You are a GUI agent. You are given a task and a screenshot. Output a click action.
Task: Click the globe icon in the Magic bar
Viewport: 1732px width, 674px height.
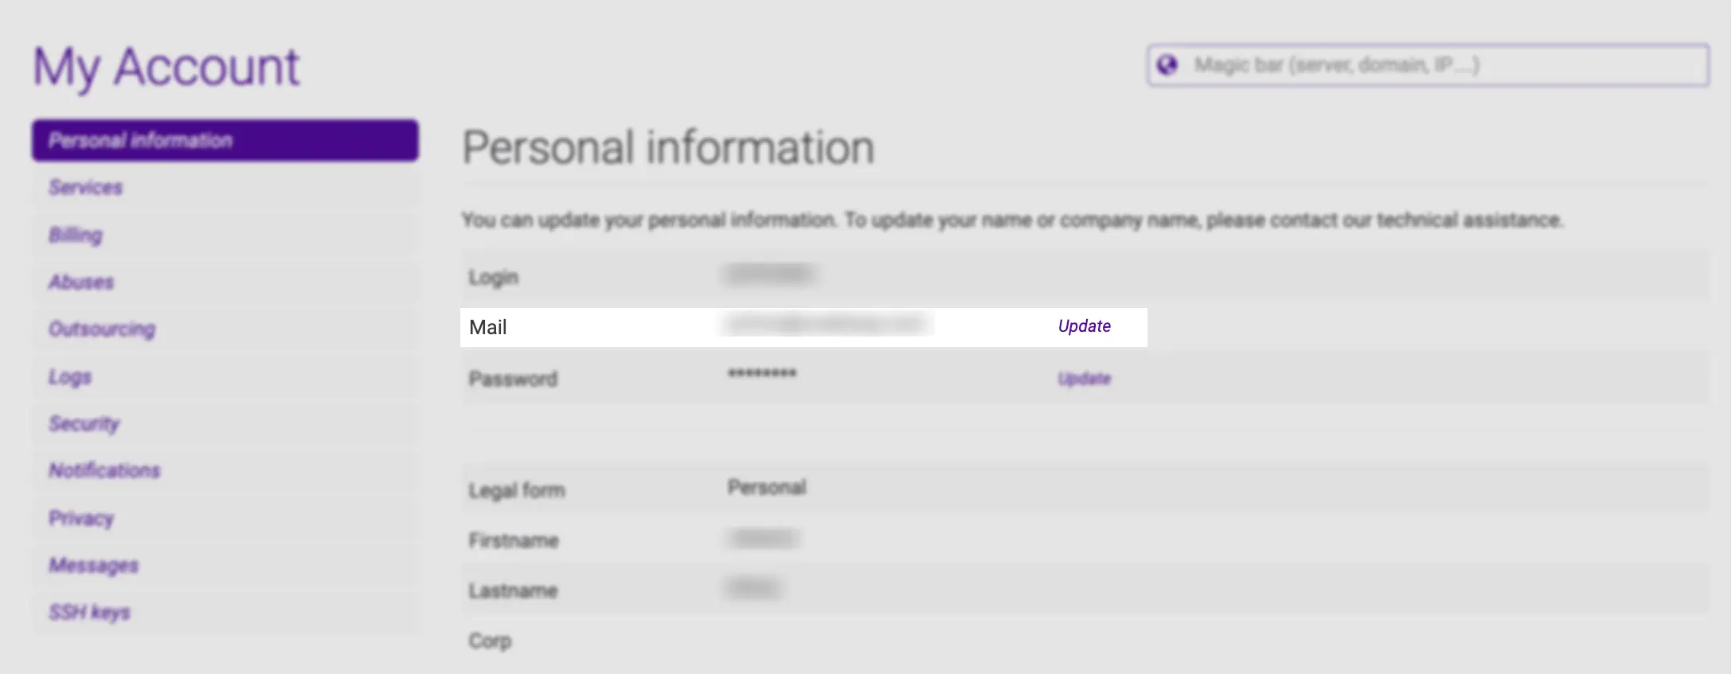tap(1167, 65)
